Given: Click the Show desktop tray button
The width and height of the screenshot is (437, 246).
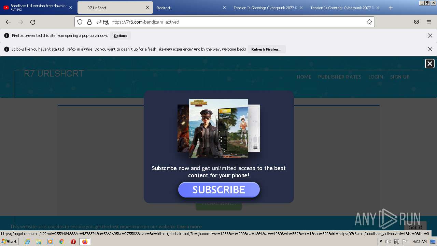Looking at the screenshot, I should point(433,242).
